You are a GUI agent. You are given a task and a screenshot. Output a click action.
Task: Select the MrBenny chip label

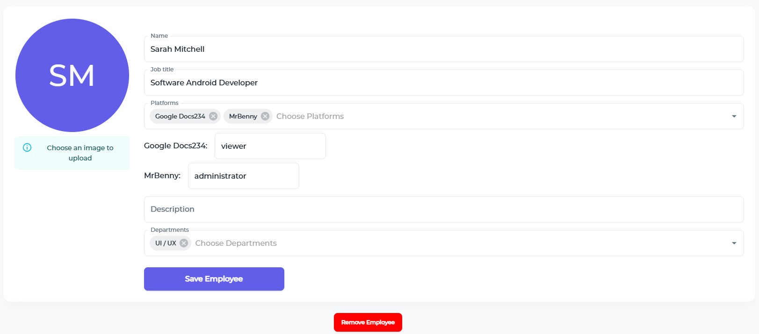click(243, 116)
